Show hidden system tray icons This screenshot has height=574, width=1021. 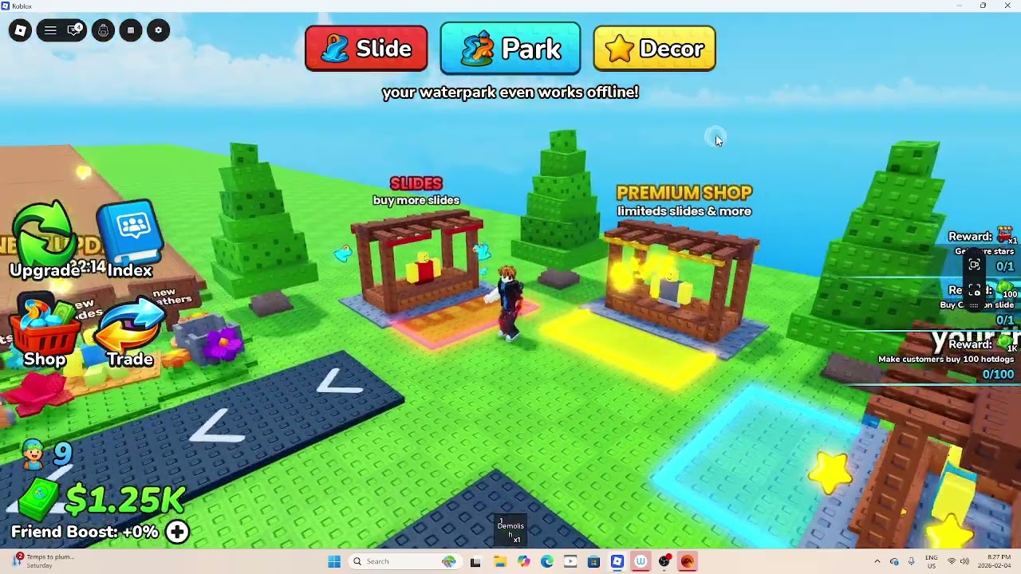click(x=877, y=561)
